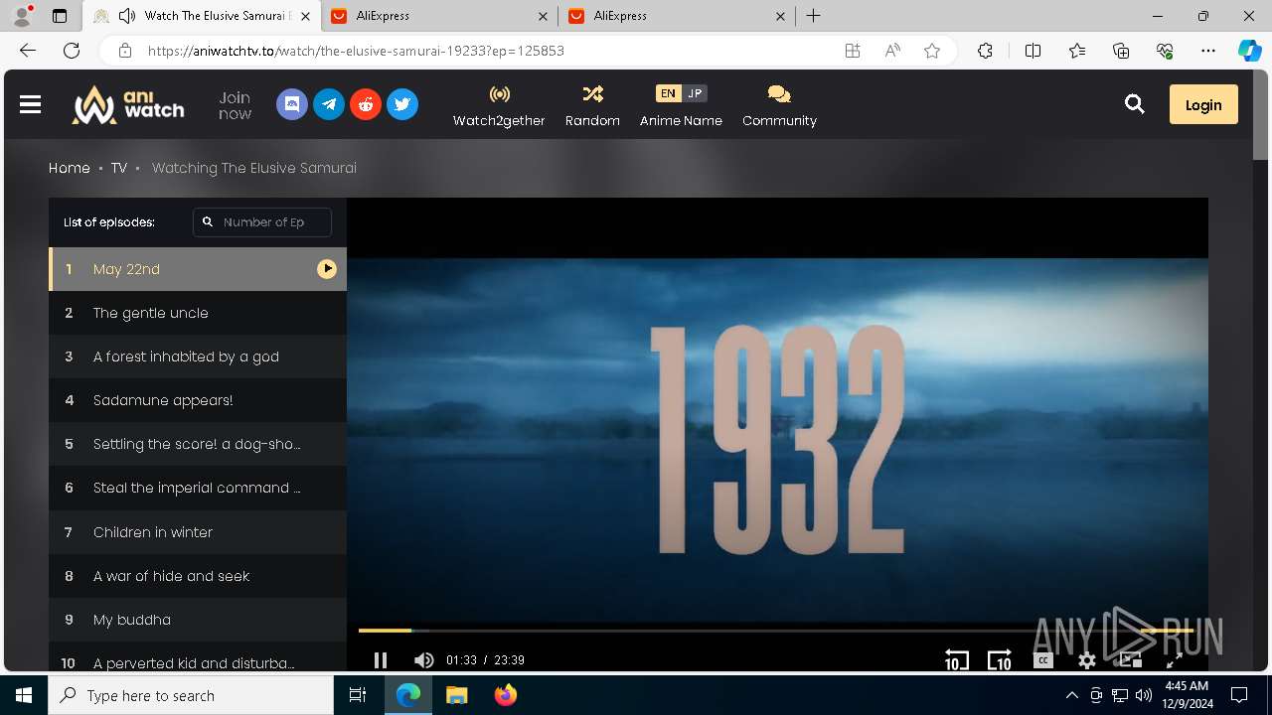Image resolution: width=1272 pixels, height=715 pixels.
Task: Open the site search magnifier
Action: (x=1135, y=104)
